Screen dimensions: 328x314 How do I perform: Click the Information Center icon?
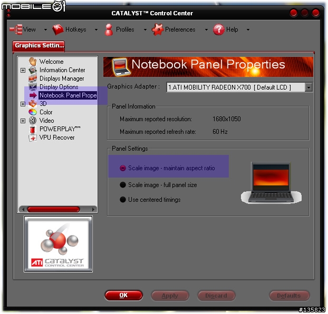(x=33, y=70)
